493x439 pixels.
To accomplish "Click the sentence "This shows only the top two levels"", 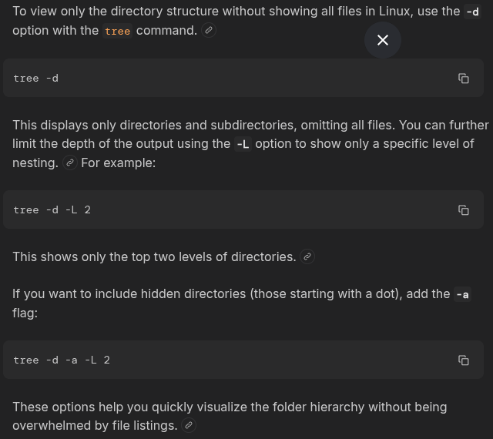I will pos(154,256).
